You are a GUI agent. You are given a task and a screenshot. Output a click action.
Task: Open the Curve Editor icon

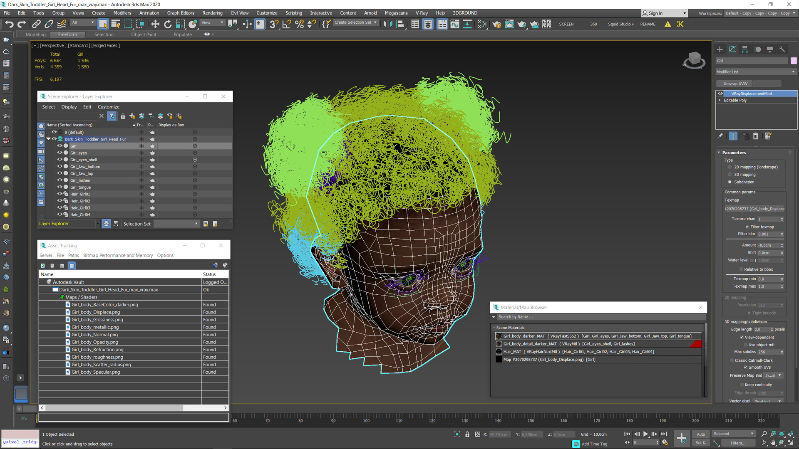(455, 24)
